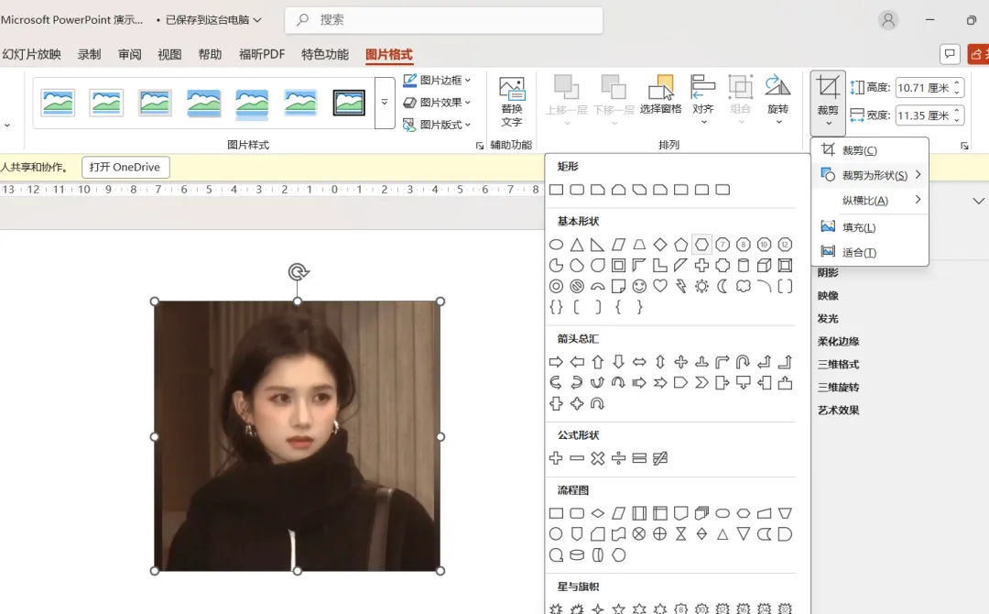Click the 裁剪 crop tool icon
The height and width of the screenshot is (614, 989).
click(828, 87)
